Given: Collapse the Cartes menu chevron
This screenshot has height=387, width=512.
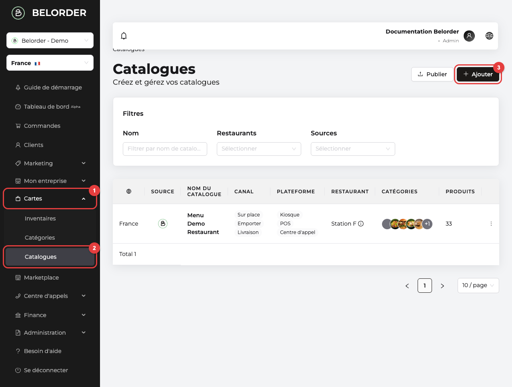Looking at the screenshot, I should click(84, 199).
